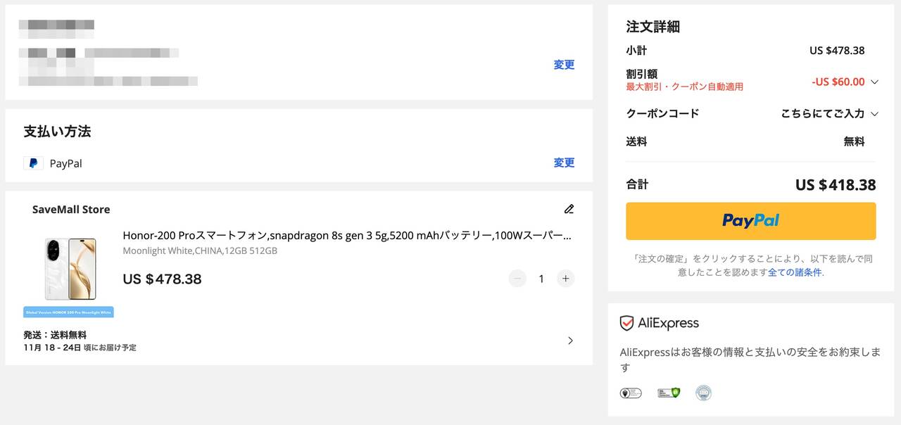The image size is (901, 425).
Task: Click the first black security badge icon
Action: tap(630, 393)
